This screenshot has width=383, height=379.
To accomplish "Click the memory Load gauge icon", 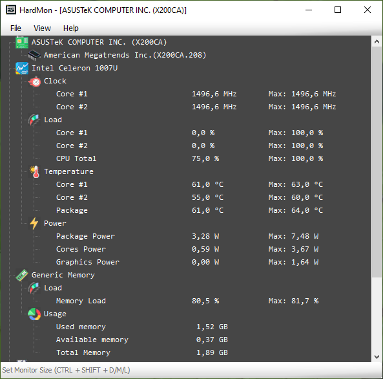I will pos(34,288).
